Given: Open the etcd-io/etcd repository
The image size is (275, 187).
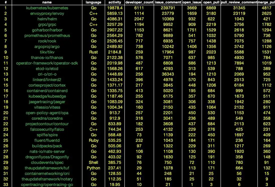Looking at the screenshot, I should pos(47,69).
